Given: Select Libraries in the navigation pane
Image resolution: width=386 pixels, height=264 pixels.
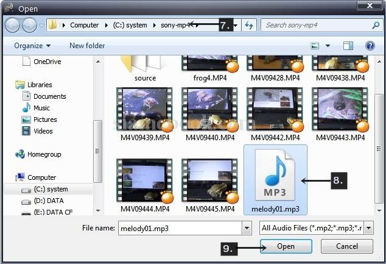Looking at the screenshot, I should [40, 85].
